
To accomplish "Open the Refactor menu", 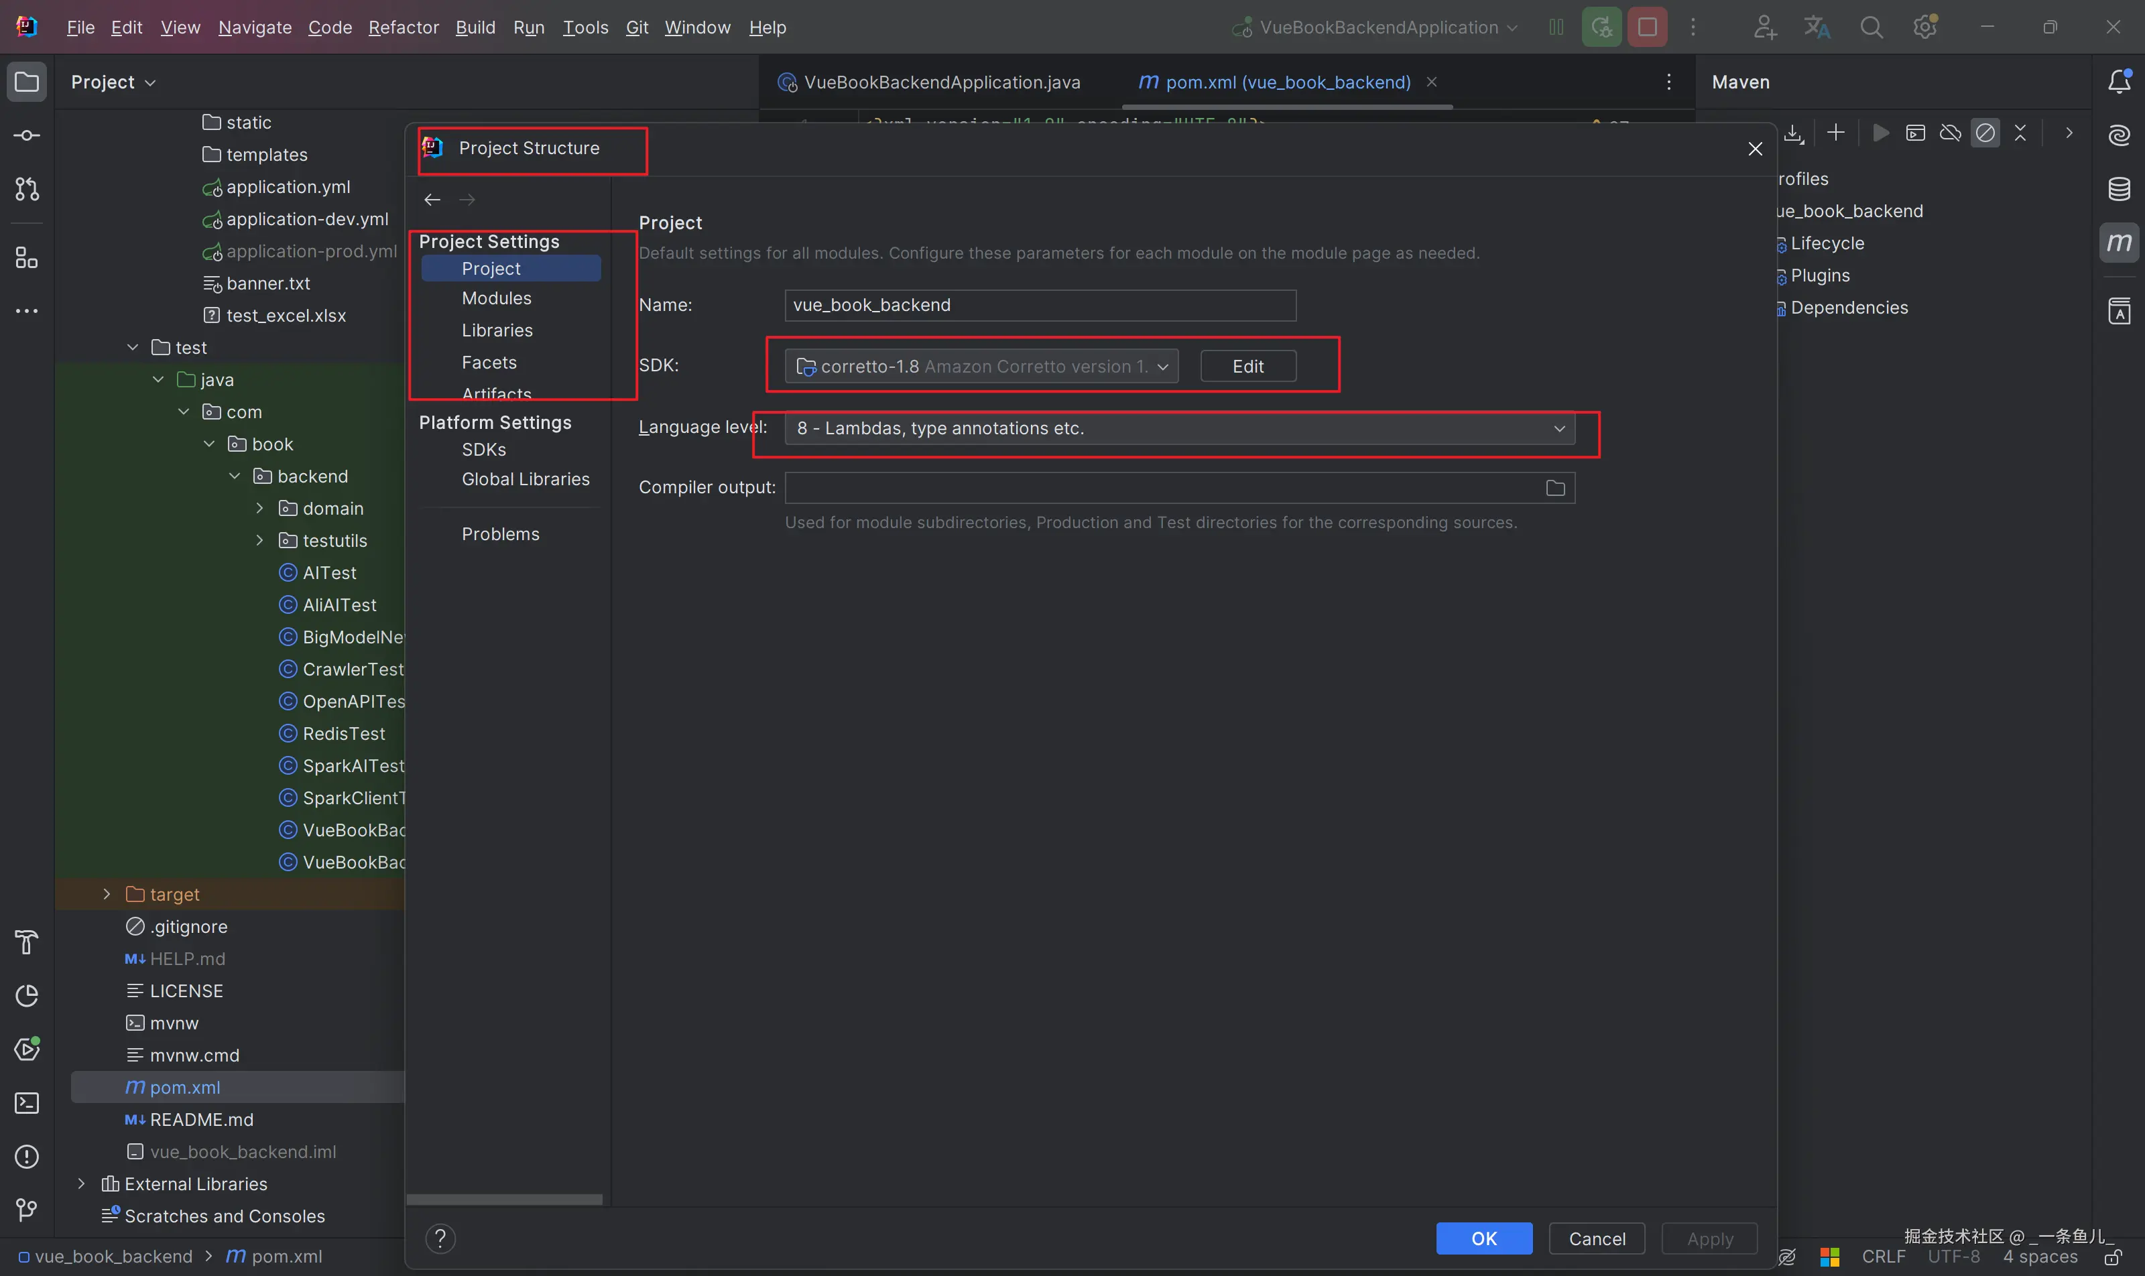I will (404, 27).
